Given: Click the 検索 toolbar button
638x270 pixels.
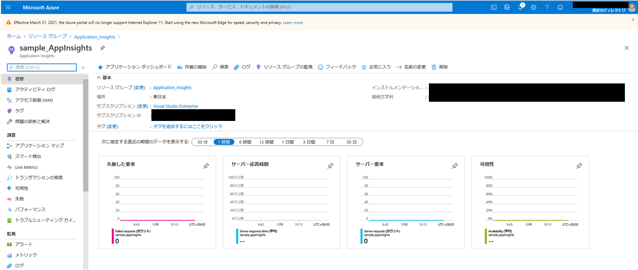Looking at the screenshot, I should [x=220, y=67].
